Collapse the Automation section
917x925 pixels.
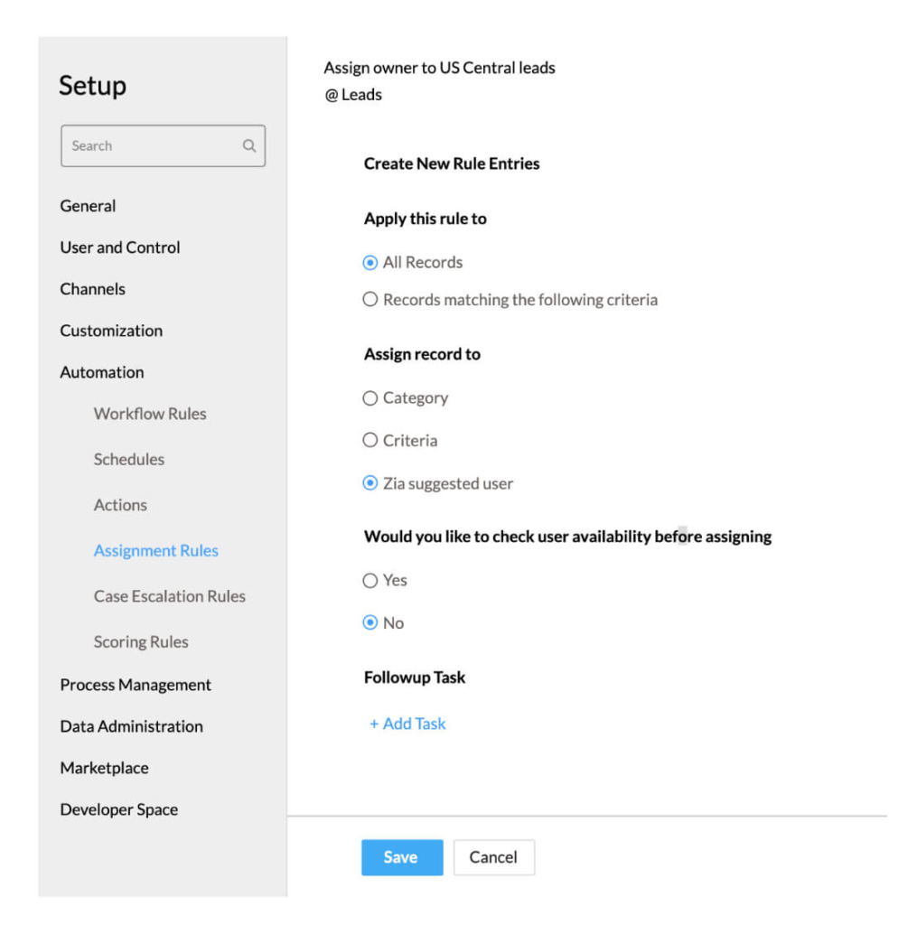(102, 372)
